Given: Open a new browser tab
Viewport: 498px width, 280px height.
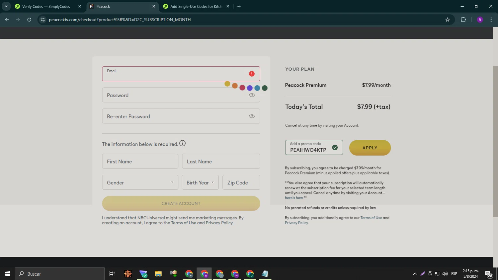Looking at the screenshot, I should tap(239, 6).
